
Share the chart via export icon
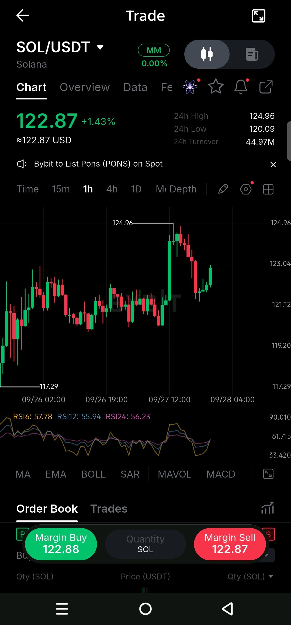coord(266,87)
